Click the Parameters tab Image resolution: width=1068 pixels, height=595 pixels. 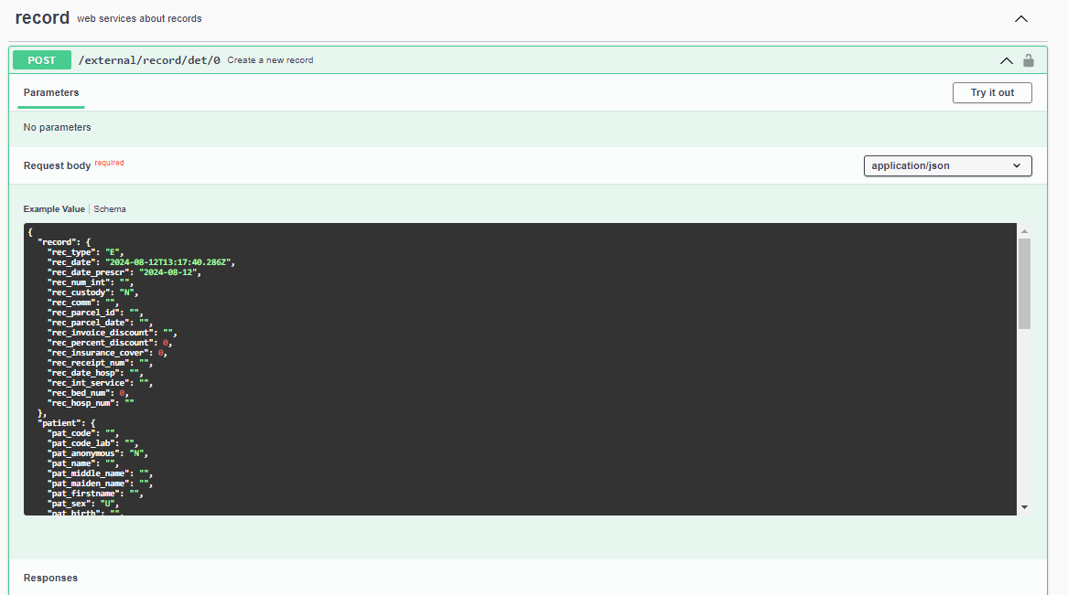click(x=50, y=92)
